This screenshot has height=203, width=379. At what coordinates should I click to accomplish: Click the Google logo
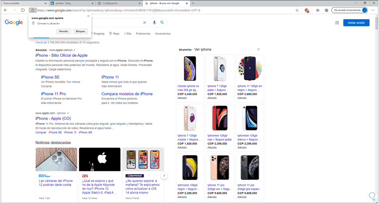(x=14, y=22)
